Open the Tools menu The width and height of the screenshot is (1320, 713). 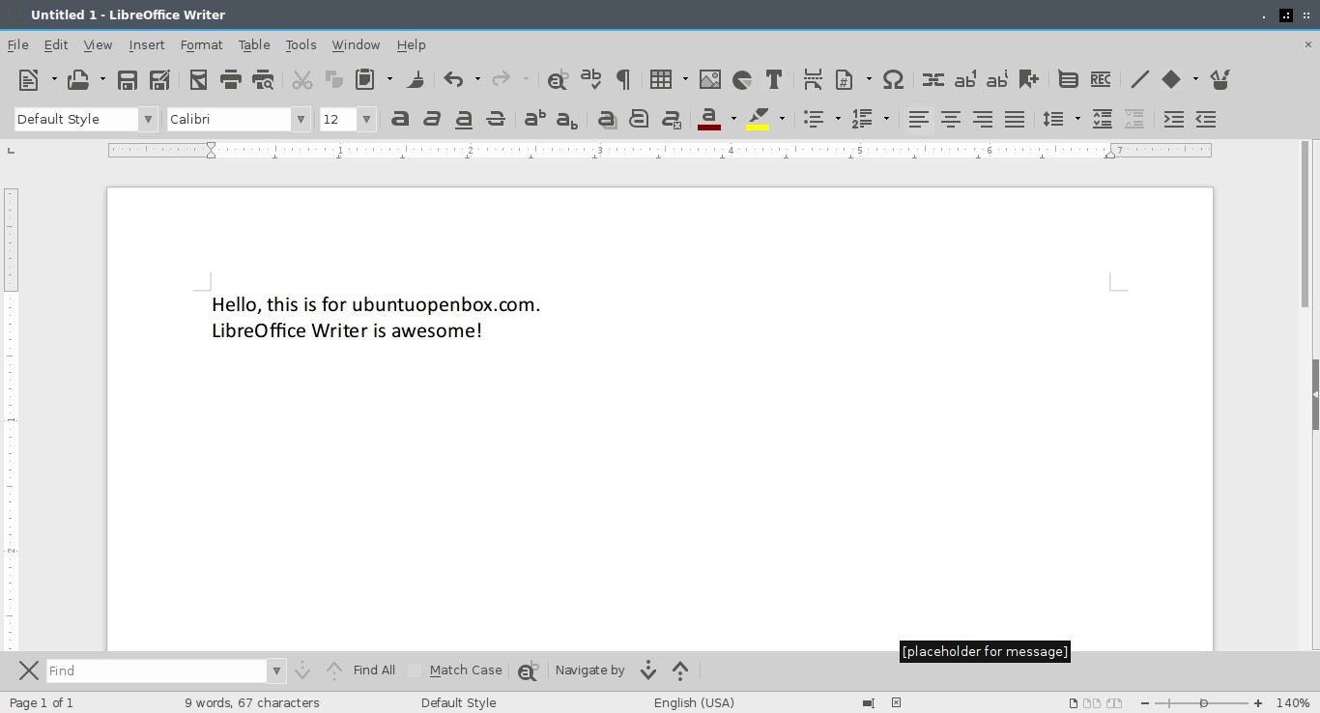[301, 44]
